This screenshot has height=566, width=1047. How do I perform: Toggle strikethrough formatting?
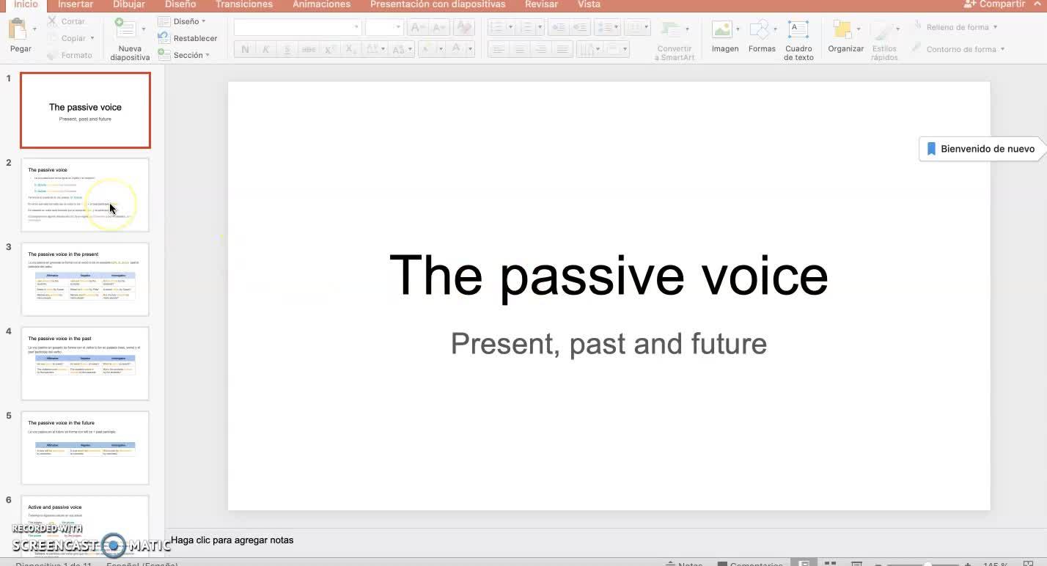(x=309, y=49)
